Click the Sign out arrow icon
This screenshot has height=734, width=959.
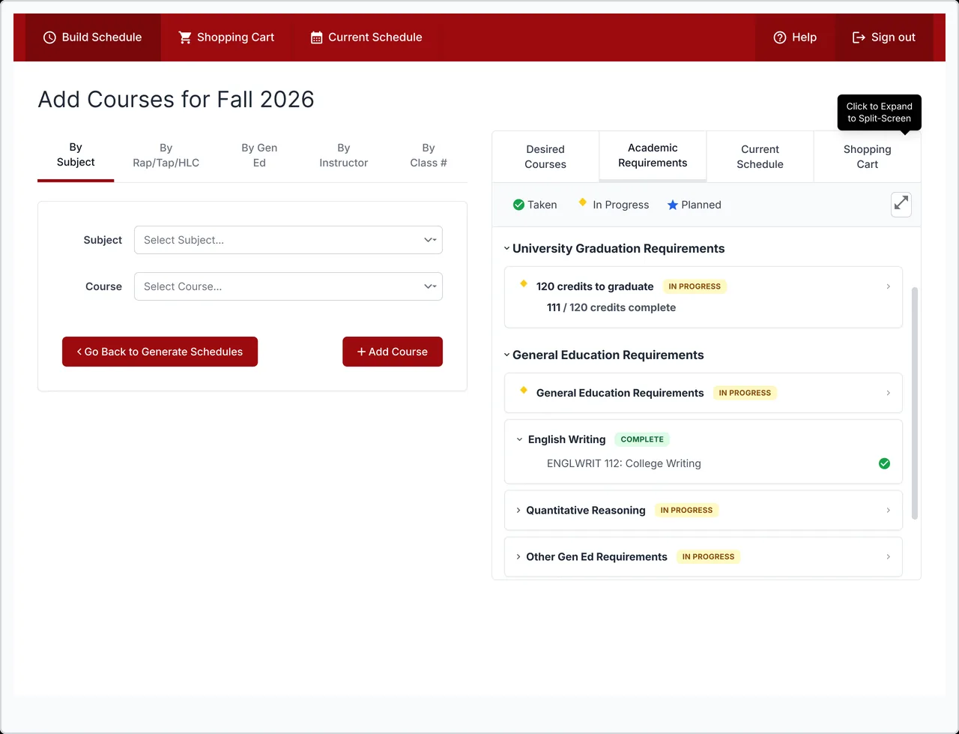(859, 37)
